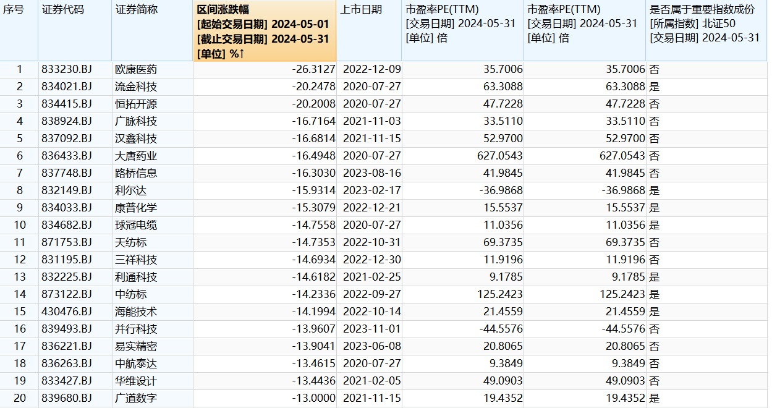Viewport: 772px width, 408px height.
Task: Sort by the 区间涨跌幅 column header
Action: point(265,31)
